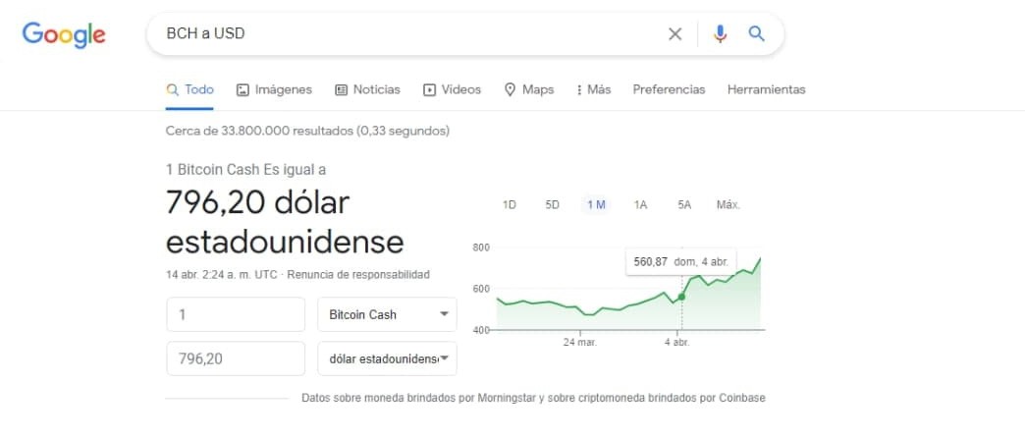Viewport: 1025px width, 439px height.
Task: Select the Máx. chart range
Action: [728, 205]
